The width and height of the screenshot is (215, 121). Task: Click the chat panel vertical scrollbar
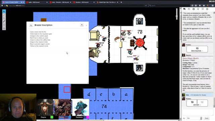214,59
